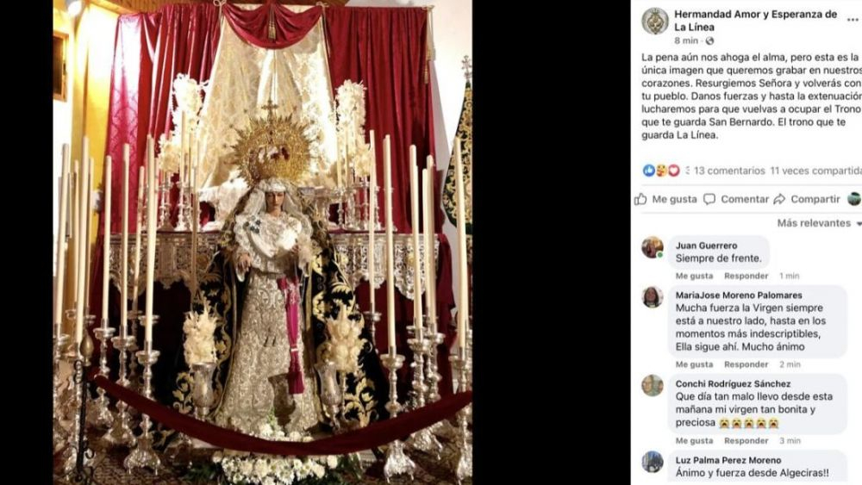Open Conchi Rodríguez Sánchez avatar
This screenshot has height=485, width=862.
(653, 386)
